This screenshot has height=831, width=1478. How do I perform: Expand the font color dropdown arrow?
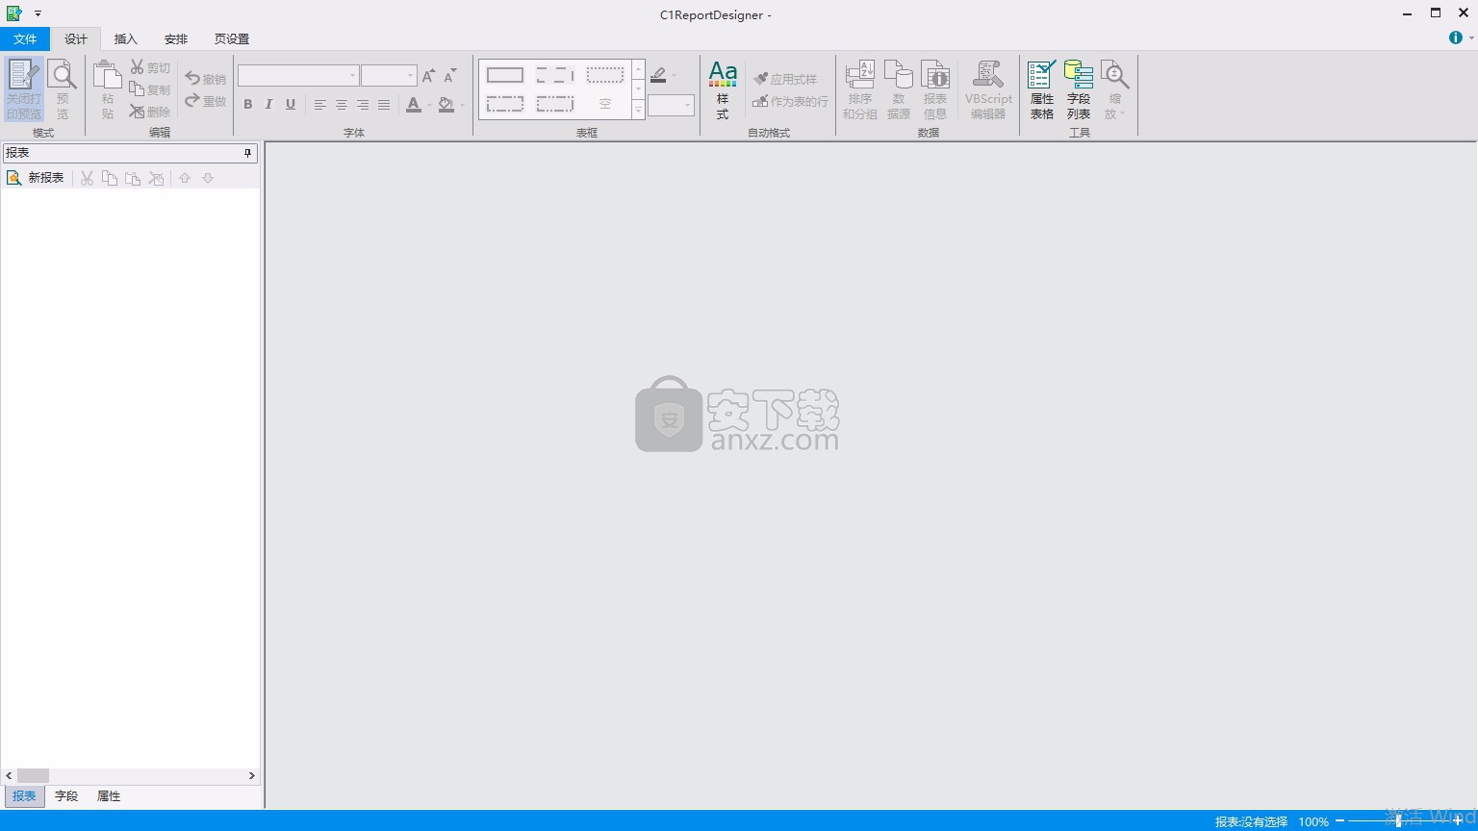pos(429,105)
